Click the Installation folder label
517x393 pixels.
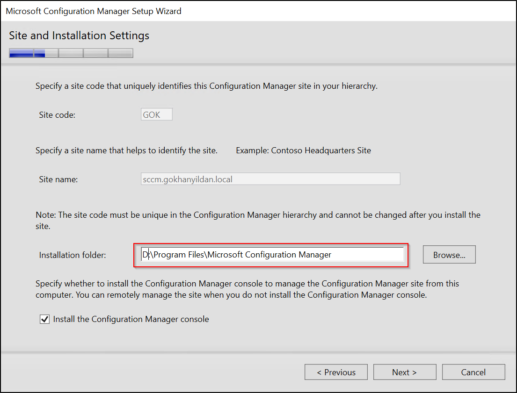coord(73,255)
